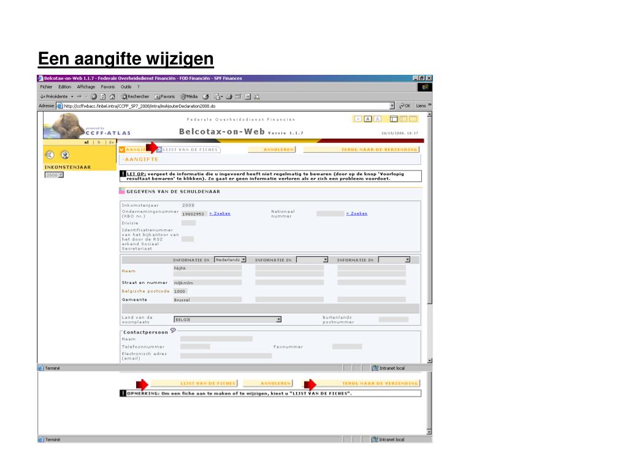The width and height of the screenshot is (628, 471).
Task: Open the browser History icon
Action: click(205, 96)
